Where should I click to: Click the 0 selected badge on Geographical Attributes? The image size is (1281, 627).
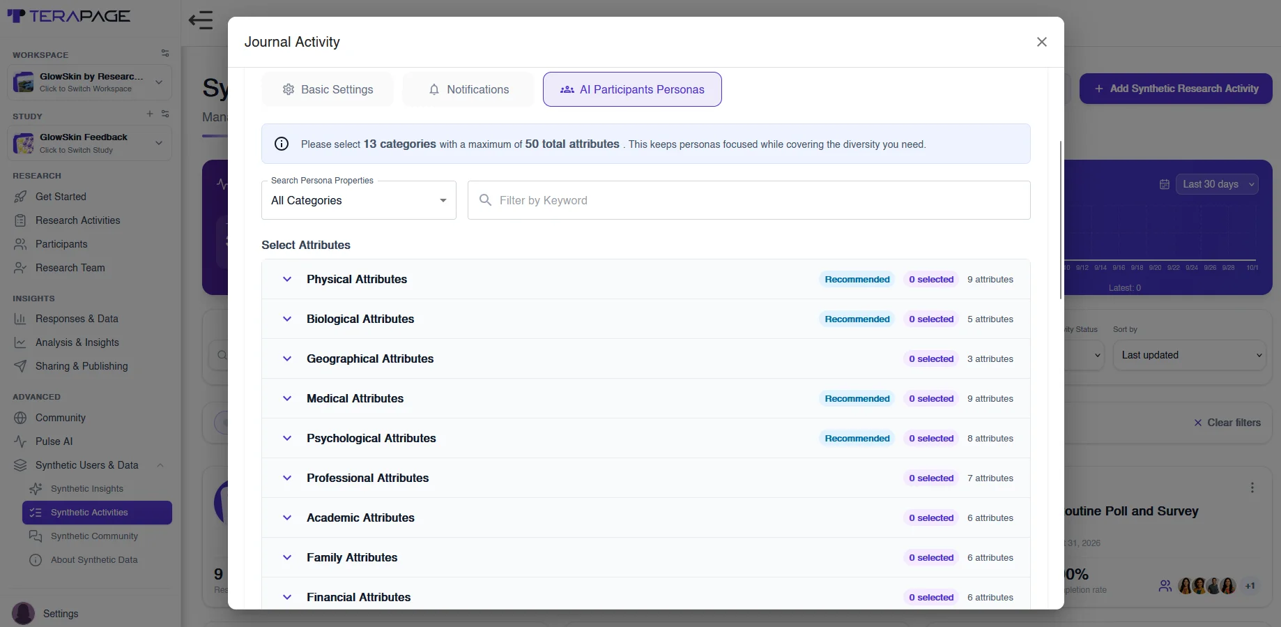931,358
